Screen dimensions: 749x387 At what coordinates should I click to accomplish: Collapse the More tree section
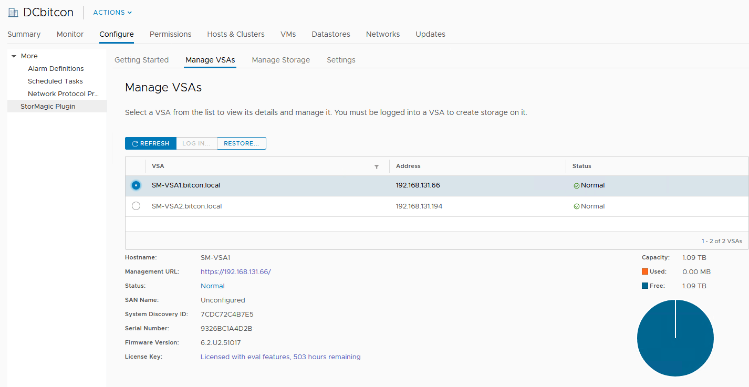14,56
